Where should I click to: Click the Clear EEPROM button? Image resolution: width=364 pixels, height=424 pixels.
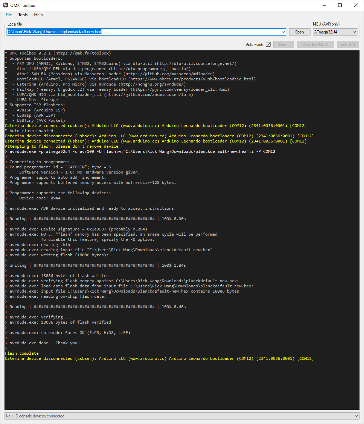point(315,44)
